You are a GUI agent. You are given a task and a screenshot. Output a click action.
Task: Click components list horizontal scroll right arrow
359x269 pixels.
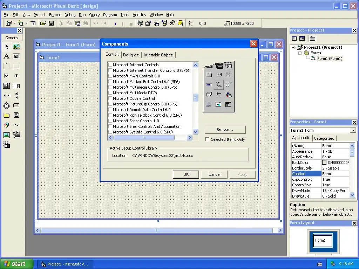(x=189, y=137)
